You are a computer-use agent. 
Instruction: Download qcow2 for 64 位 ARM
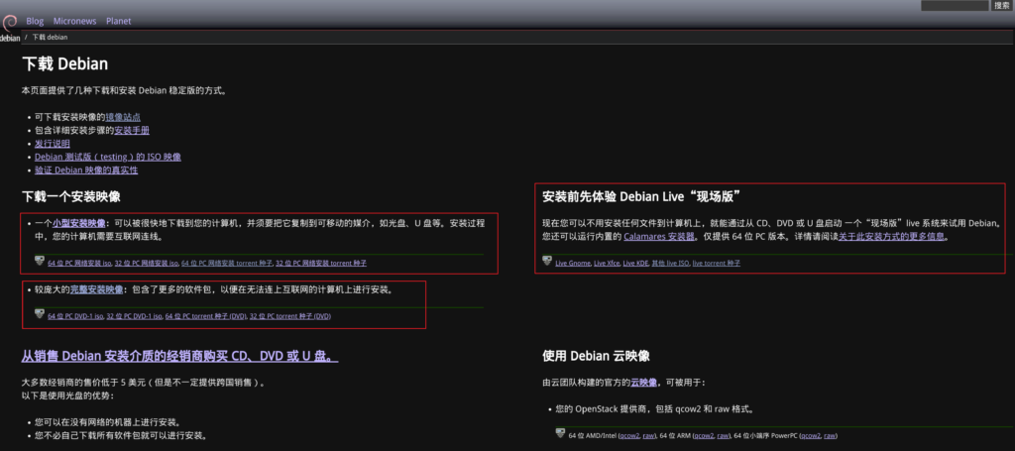click(705, 436)
